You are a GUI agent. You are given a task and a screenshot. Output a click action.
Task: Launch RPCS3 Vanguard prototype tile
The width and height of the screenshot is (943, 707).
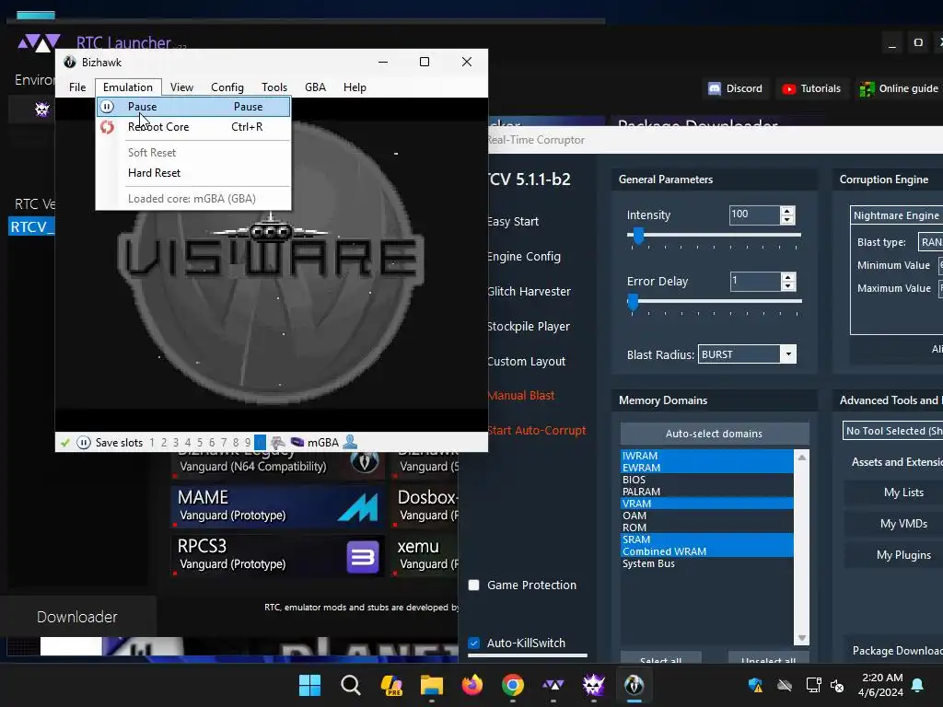(x=278, y=555)
